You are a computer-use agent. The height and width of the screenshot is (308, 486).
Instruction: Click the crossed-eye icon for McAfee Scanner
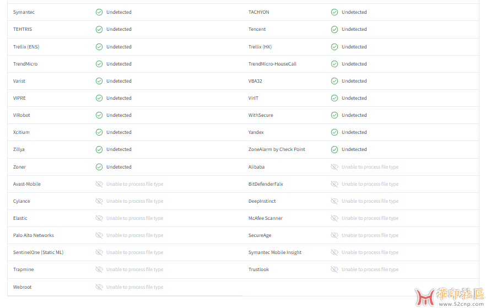334,218
